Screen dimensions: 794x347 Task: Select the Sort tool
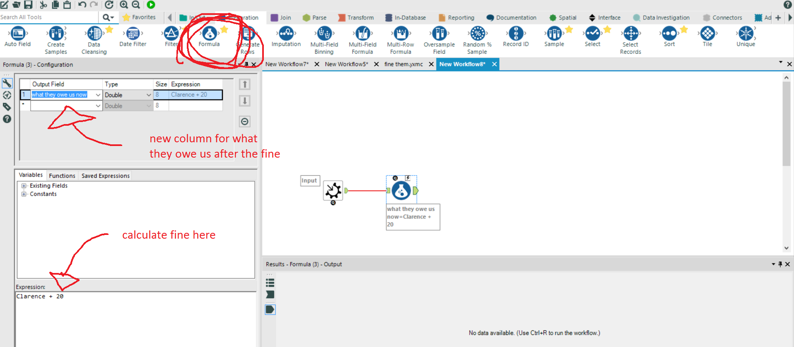(669, 36)
